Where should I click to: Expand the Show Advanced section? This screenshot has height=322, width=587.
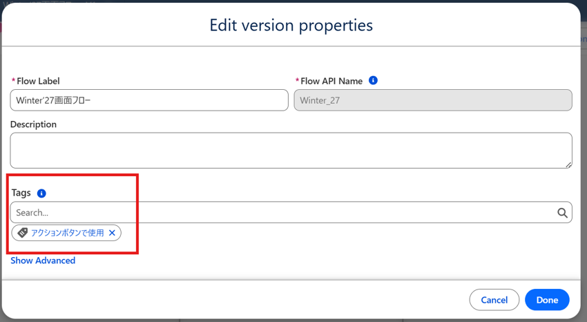coord(43,261)
